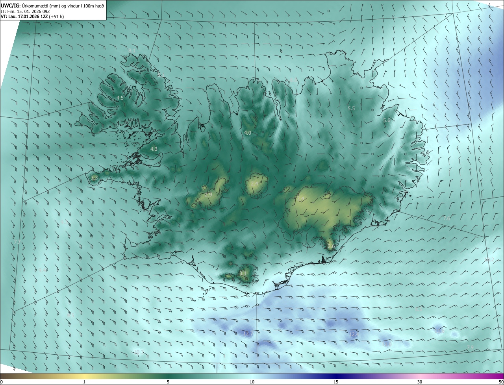Click the 4.5 value label over the Westfjords
Viewport: 504px width, 385px height.
pos(120,98)
